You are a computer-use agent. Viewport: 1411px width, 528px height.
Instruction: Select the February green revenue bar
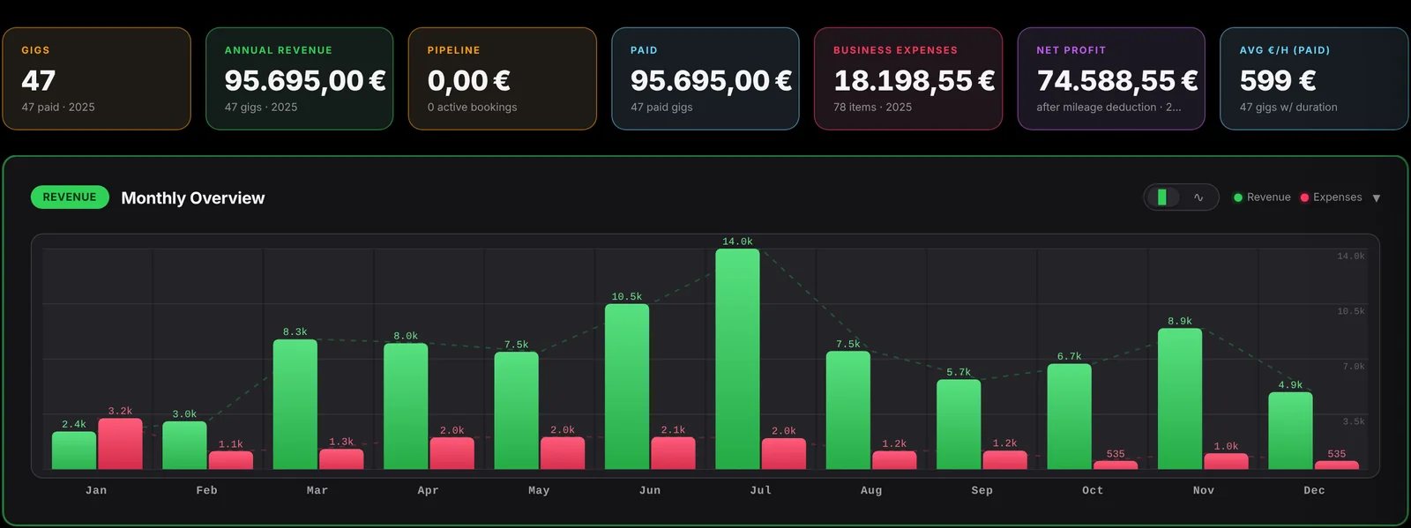[184, 445]
